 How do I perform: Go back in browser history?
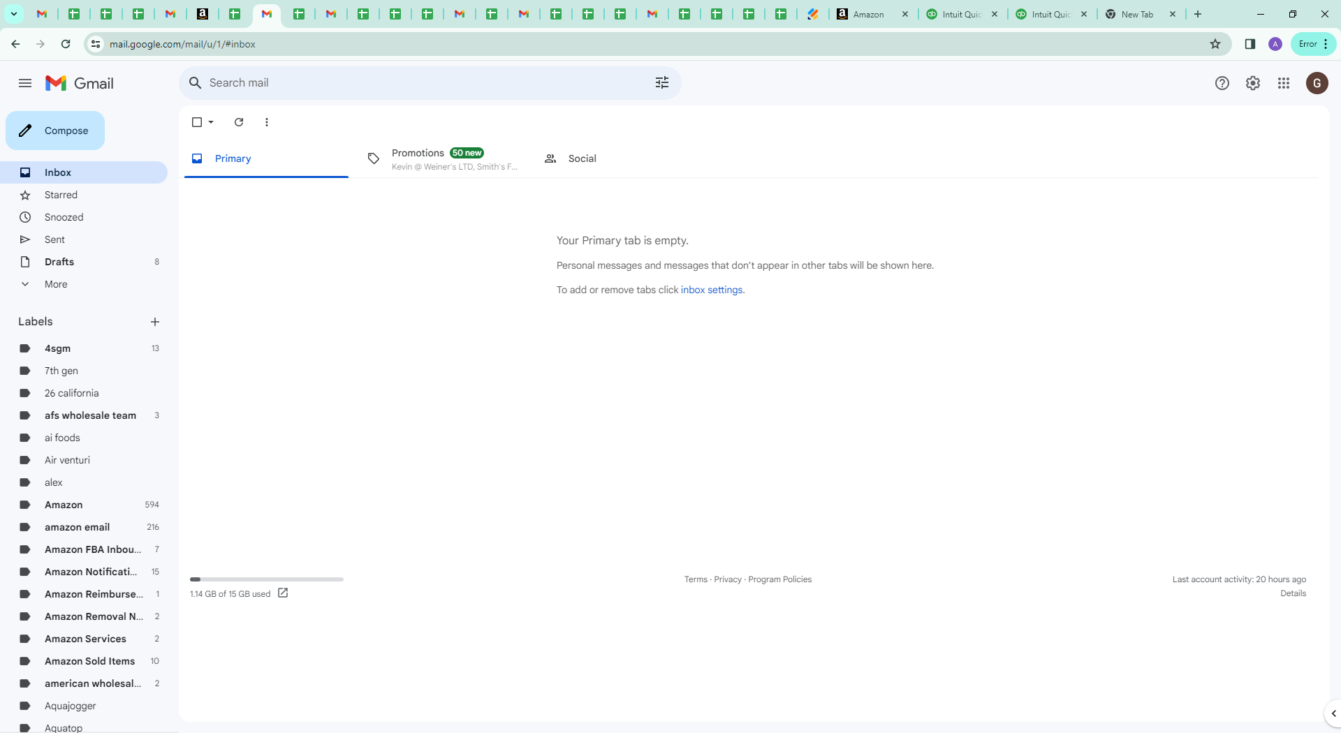coord(15,44)
